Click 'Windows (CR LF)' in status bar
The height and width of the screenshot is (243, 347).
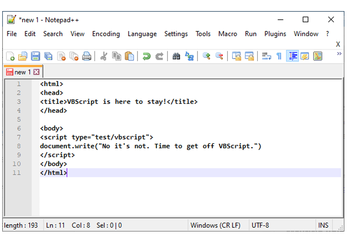[x=215, y=225]
